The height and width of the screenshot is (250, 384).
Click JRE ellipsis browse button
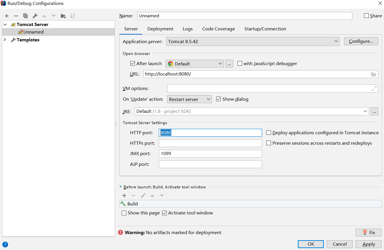(374, 111)
